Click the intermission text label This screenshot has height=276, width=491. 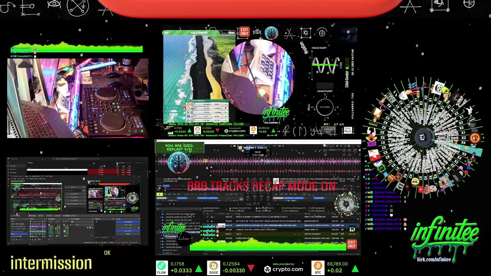51,263
